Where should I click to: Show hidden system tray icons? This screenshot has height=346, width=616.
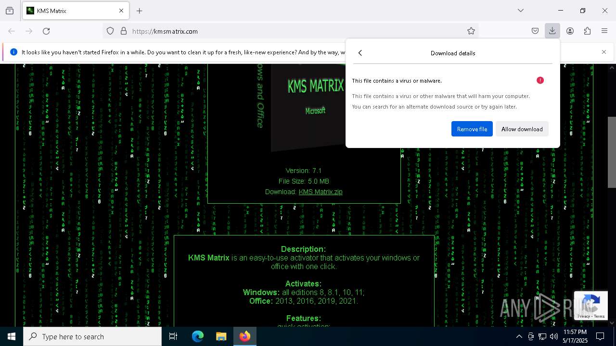[x=519, y=336]
